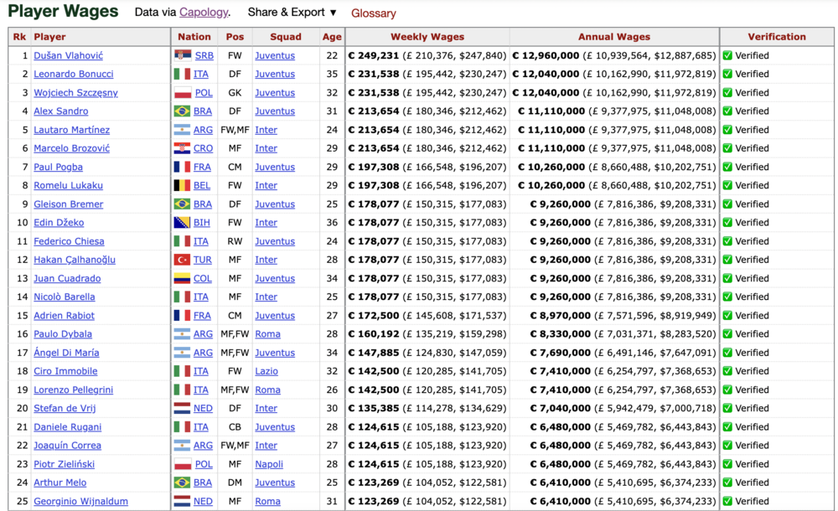Click the Colombia flag in Juan Cuadrado's row
The height and width of the screenshot is (511, 838).
click(x=182, y=278)
